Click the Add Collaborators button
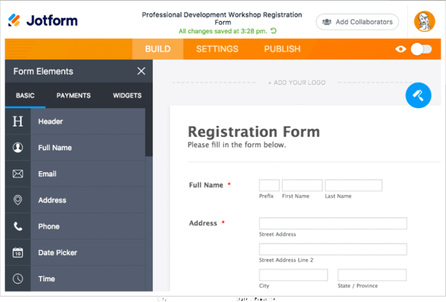 click(357, 22)
